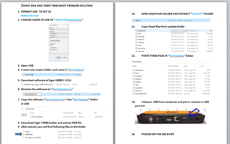
Task: Click logo file icon in step 12 RomUpdate listing
Action: pos(134,85)
